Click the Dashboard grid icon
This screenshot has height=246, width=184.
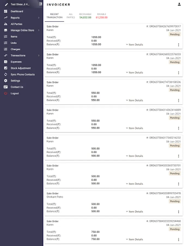(5, 11)
